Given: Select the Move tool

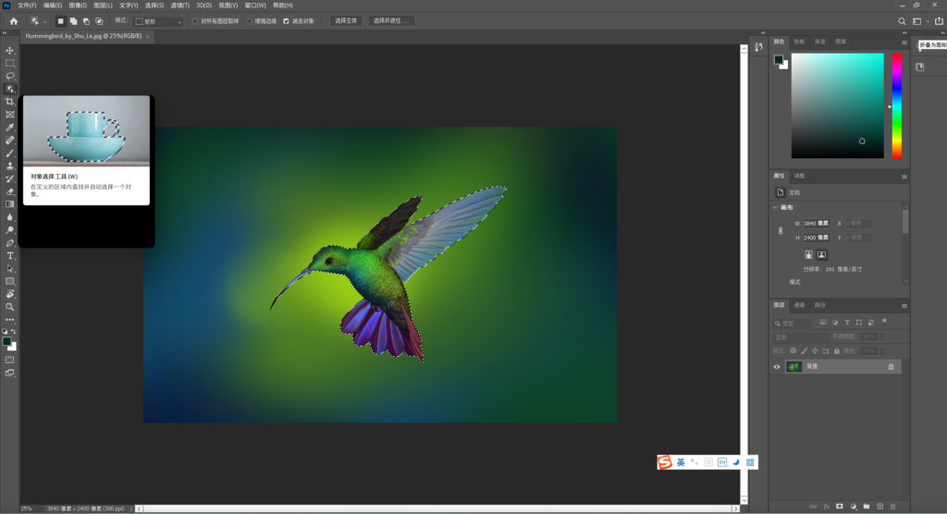Looking at the screenshot, I should 10,50.
